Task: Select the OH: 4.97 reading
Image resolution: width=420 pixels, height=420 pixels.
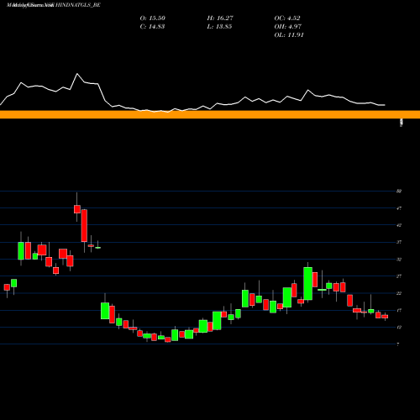Action: (288, 27)
